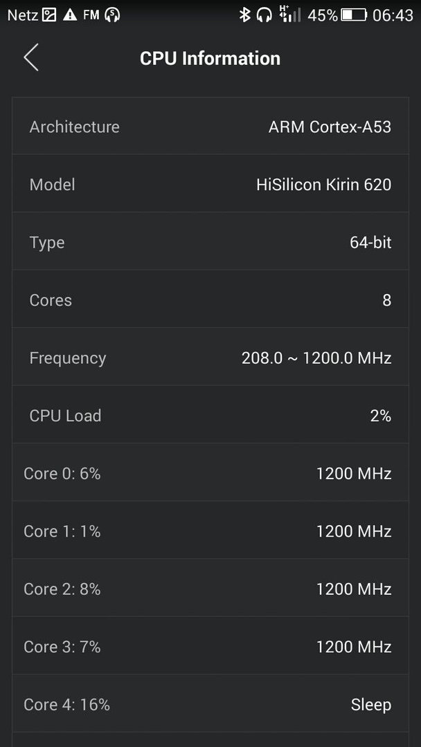
Task: Select the HiSilicon Kirin 620 model row
Action: [210, 185]
